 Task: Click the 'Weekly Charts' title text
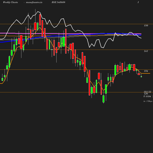coord(10,2)
